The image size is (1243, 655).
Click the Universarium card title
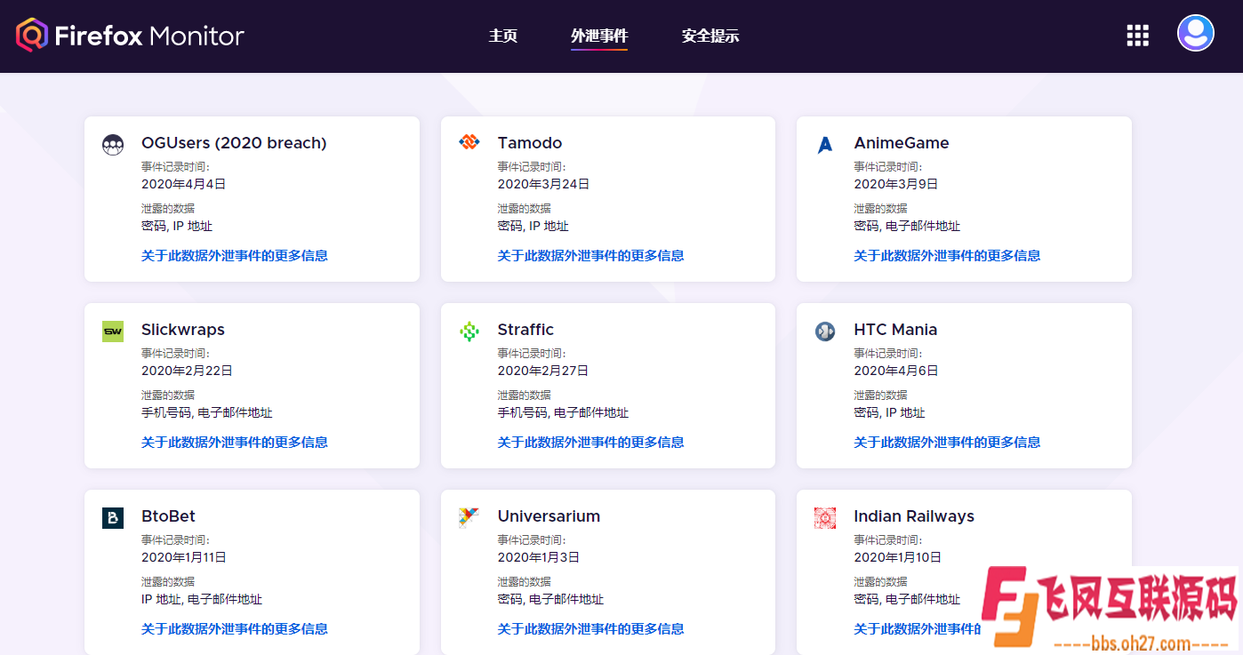pos(549,516)
